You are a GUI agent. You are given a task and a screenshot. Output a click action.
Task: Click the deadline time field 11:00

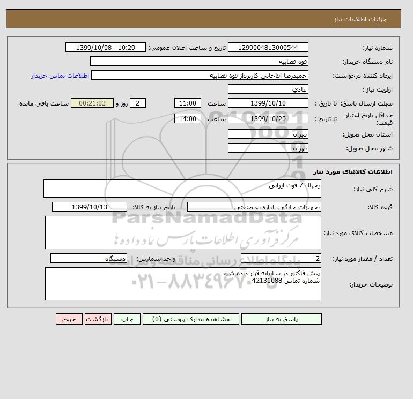[188, 103]
